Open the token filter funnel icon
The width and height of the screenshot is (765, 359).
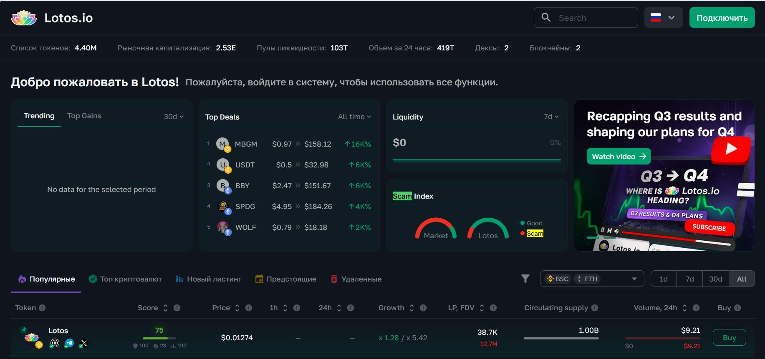click(x=525, y=279)
